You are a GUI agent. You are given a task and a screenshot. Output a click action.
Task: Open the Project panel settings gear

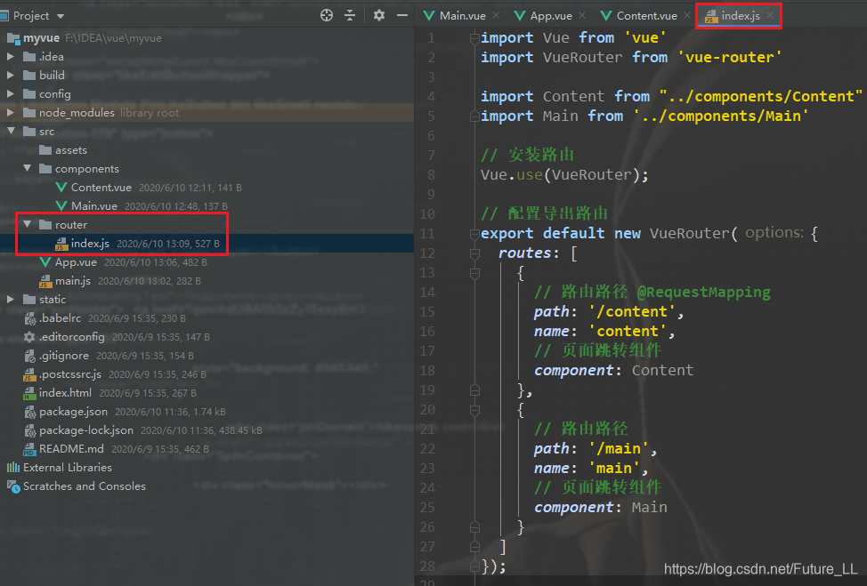point(379,15)
